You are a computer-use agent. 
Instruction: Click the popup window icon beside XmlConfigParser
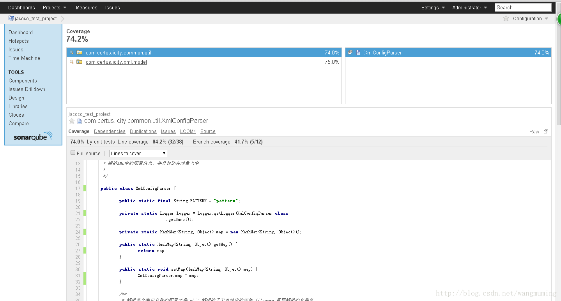pos(350,52)
